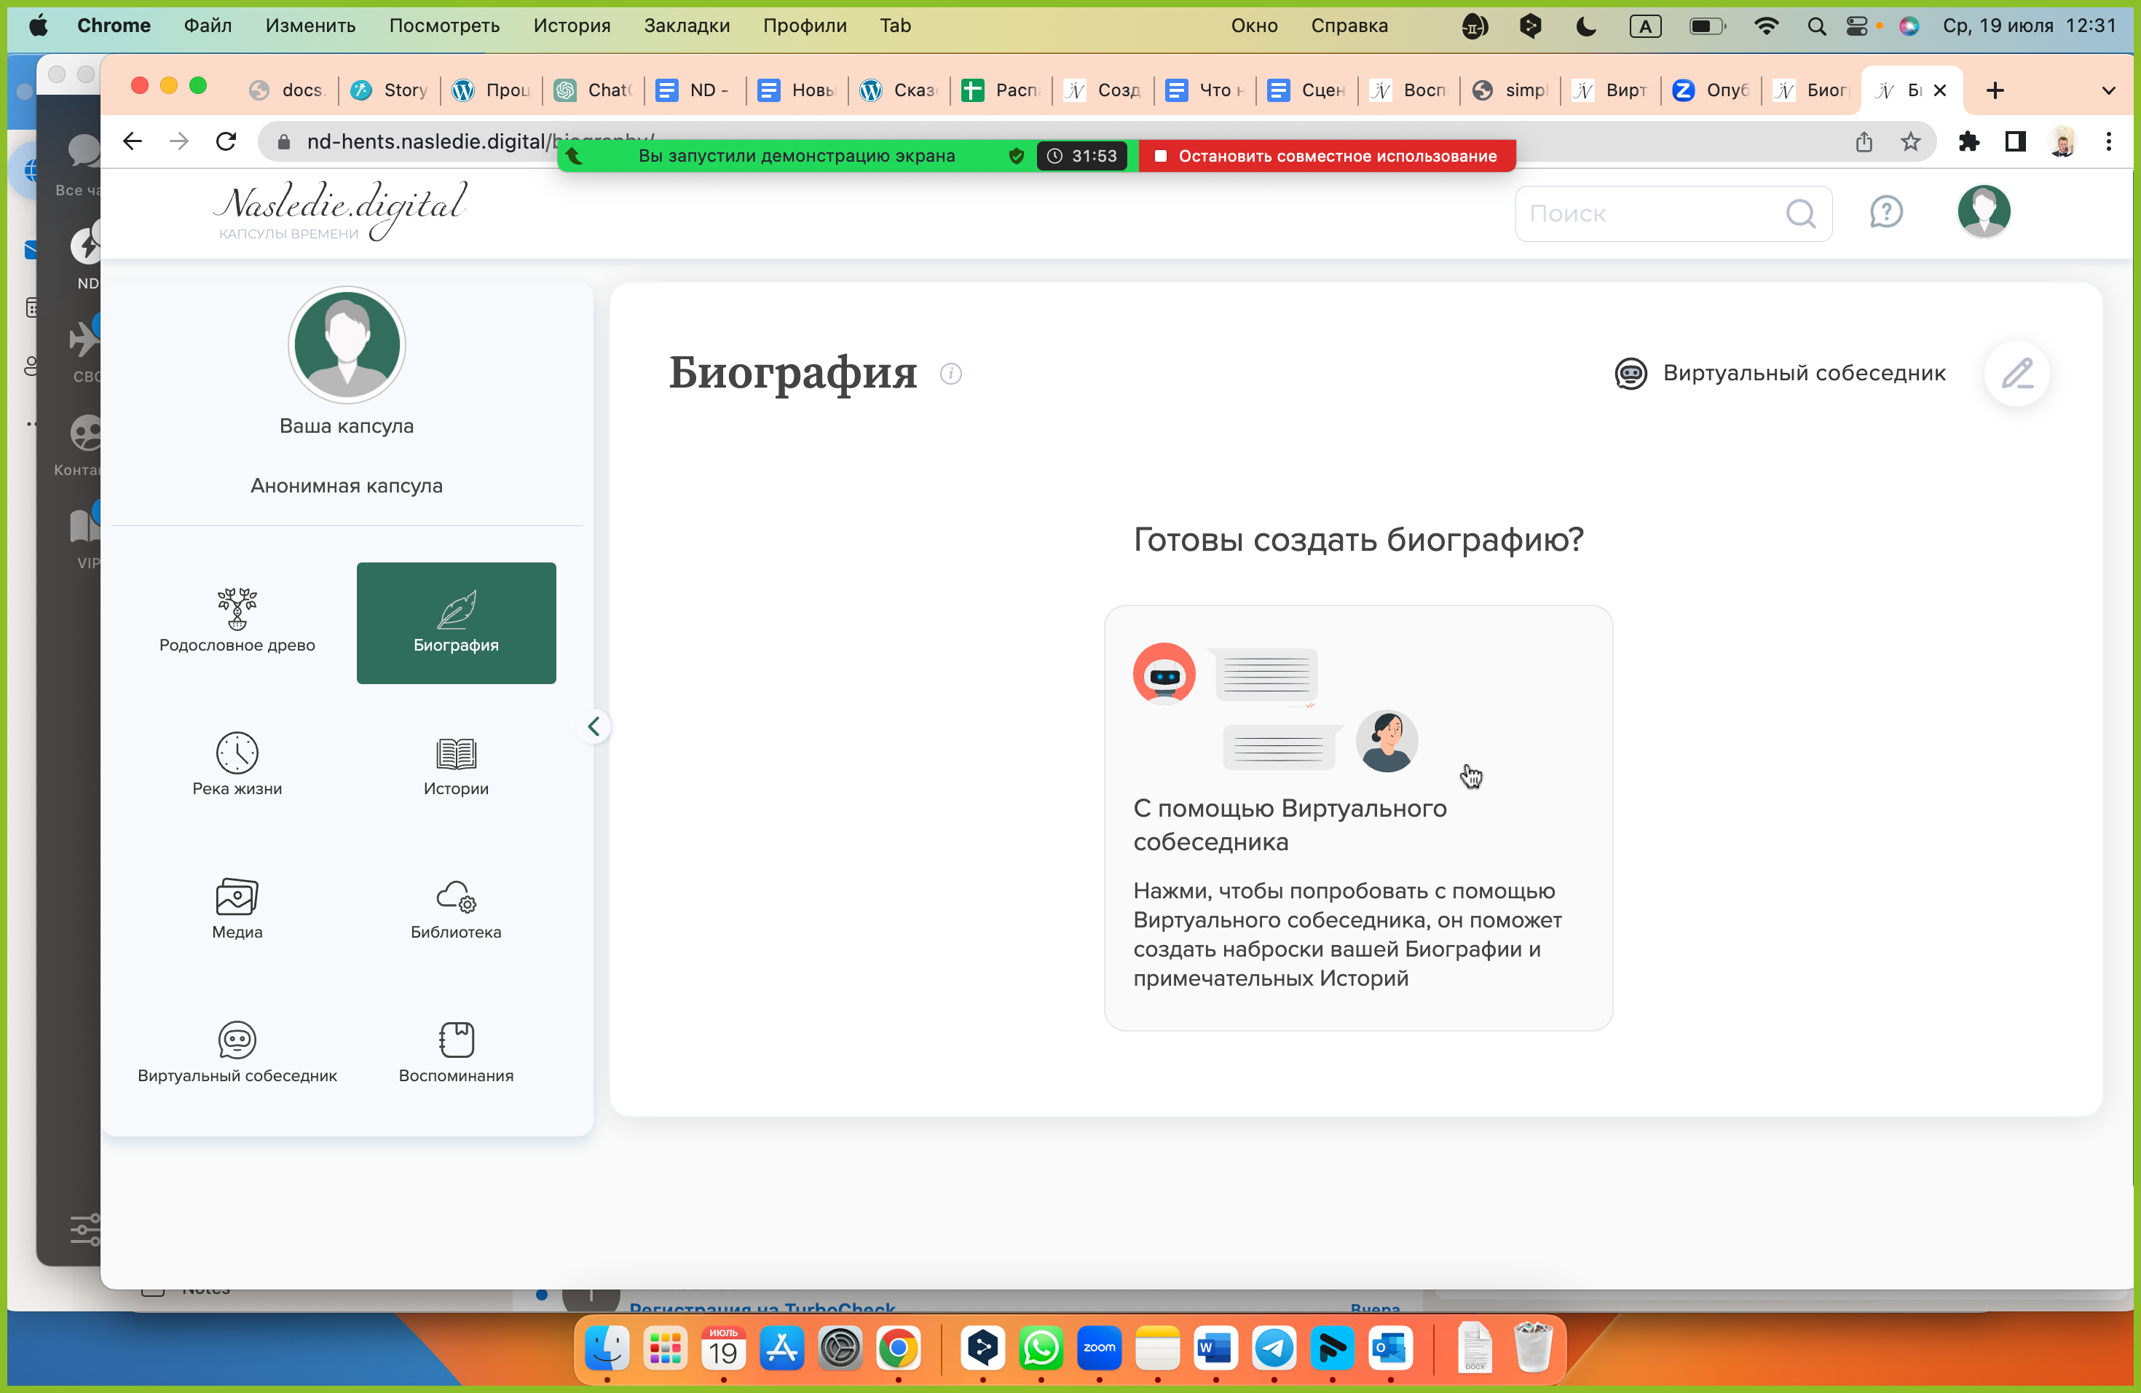This screenshot has height=1393, width=2141.
Task: Open Calendar from the Dock
Action: click(723, 1348)
